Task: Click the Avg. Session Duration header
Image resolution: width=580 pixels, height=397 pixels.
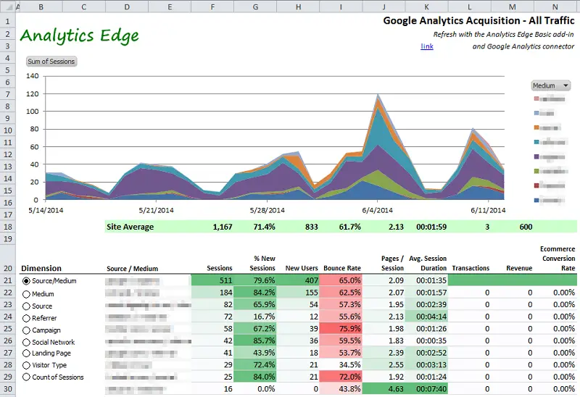Action: coord(428,263)
